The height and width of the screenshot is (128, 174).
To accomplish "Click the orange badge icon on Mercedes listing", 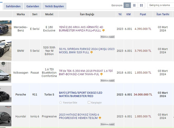I will tap(103, 30).
